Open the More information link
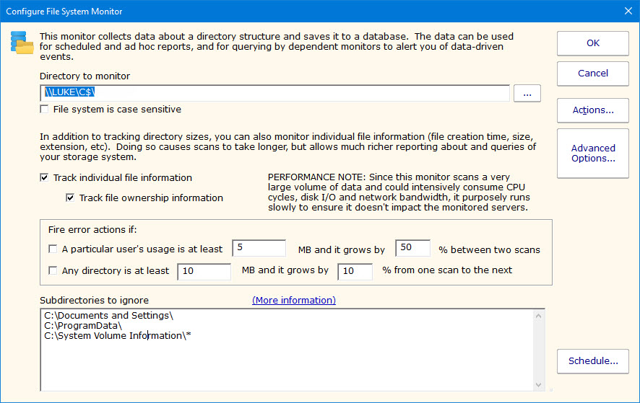 click(293, 300)
